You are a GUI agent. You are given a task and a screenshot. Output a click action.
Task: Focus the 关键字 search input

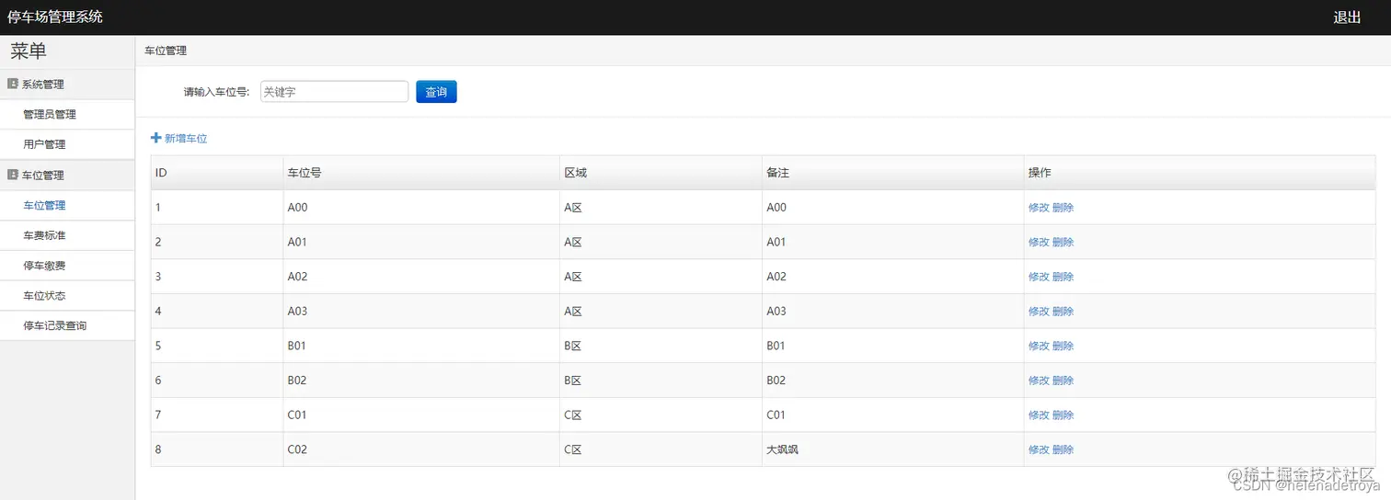pyautogui.click(x=334, y=92)
